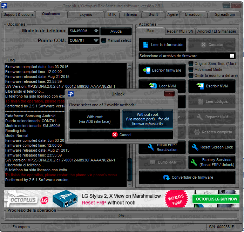
Task: Click the wrench icon on Reset FRP / Reactivation
Action: [151, 147]
